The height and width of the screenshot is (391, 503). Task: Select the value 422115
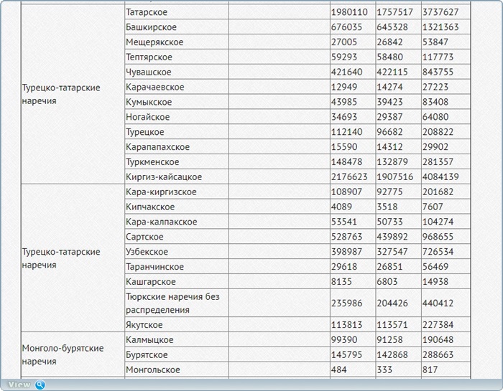392,72
